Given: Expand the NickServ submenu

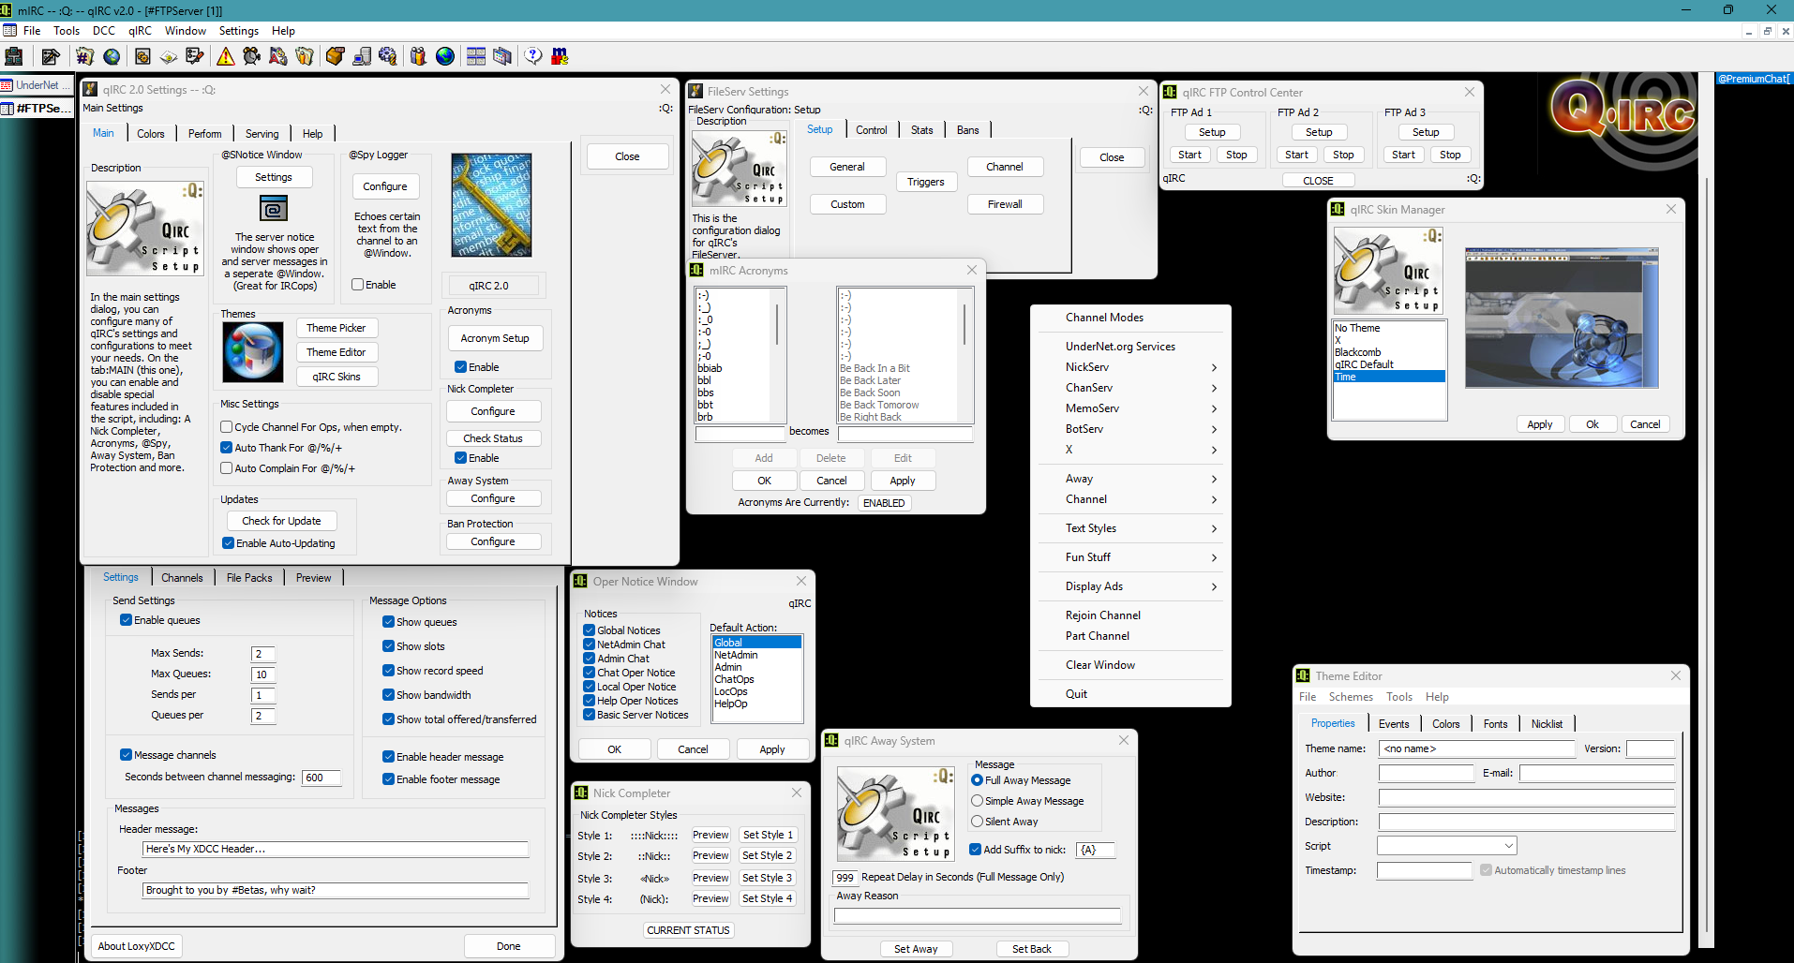Looking at the screenshot, I should coord(1130,367).
